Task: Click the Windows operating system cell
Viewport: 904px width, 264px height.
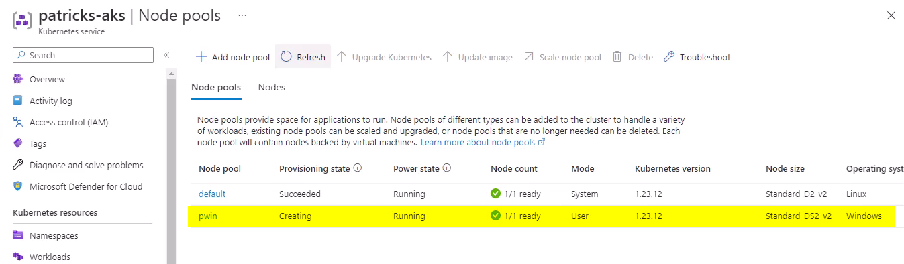Action: [864, 216]
